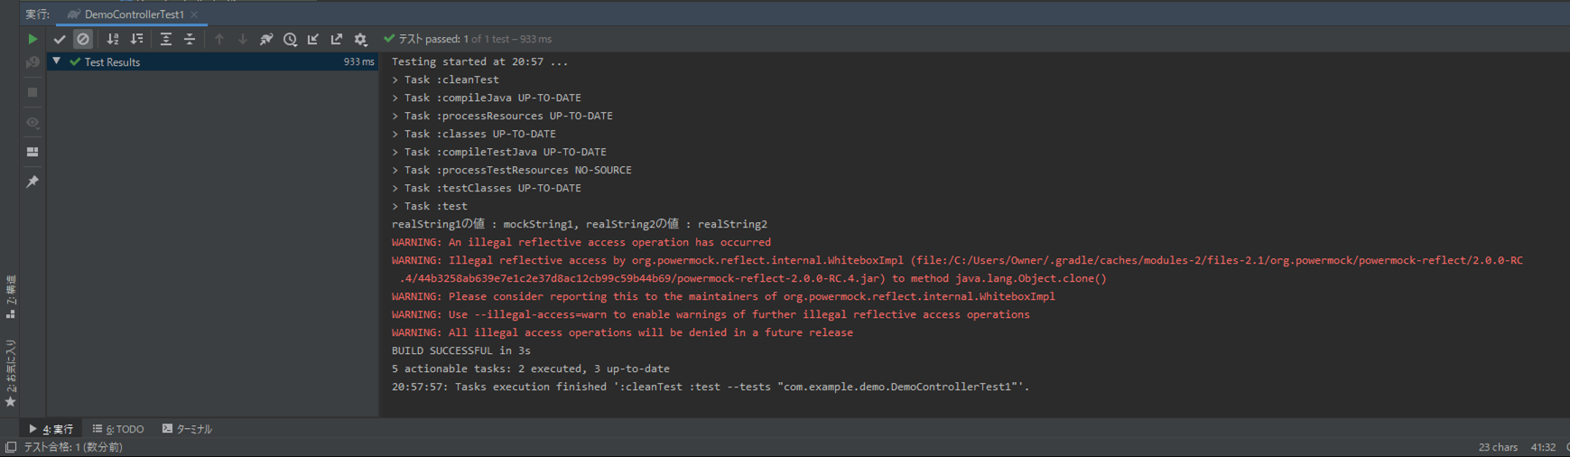Sort tests by duration
The image size is (1570, 457).
coord(137,39)
